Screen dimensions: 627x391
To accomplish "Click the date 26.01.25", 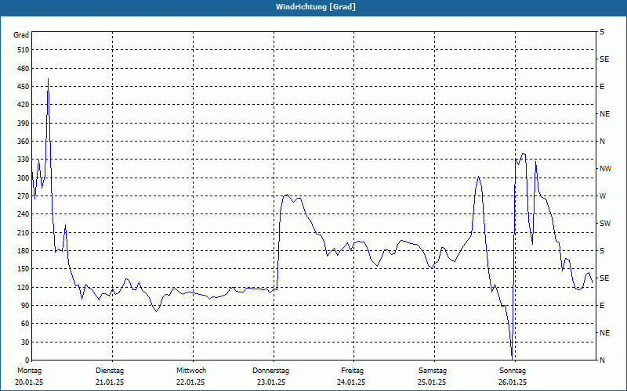I will click(x=513, y=382).
